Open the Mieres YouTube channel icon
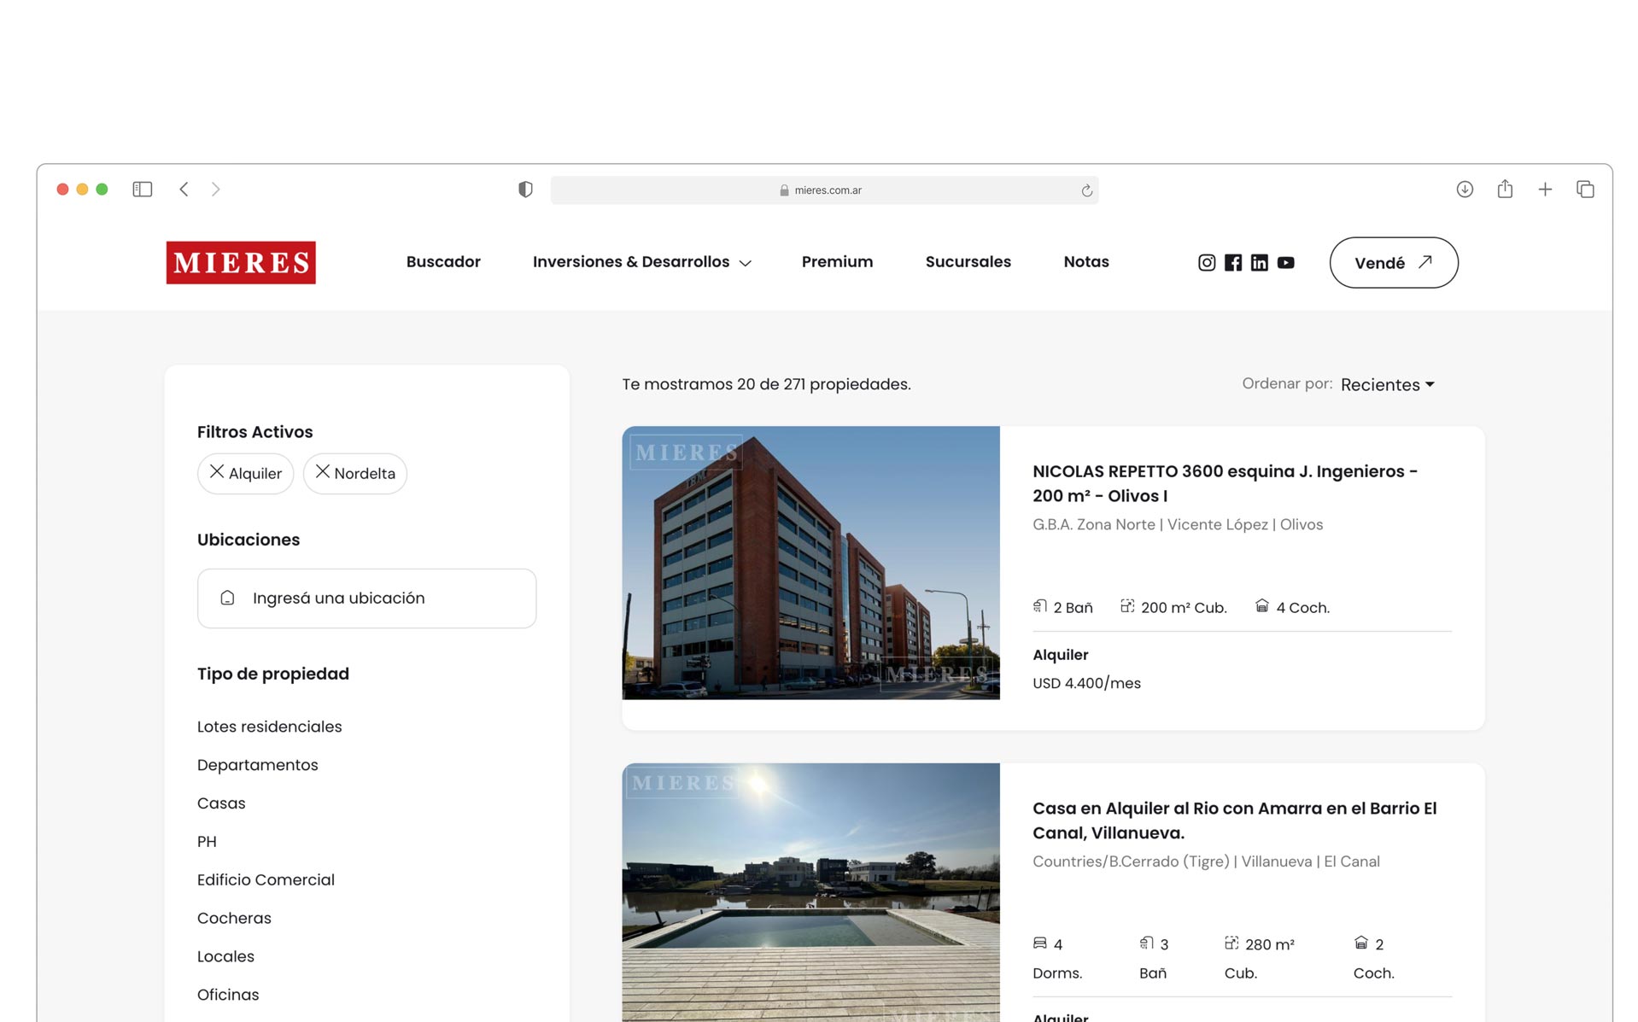1638x1022 pixels. (1285, 263)
